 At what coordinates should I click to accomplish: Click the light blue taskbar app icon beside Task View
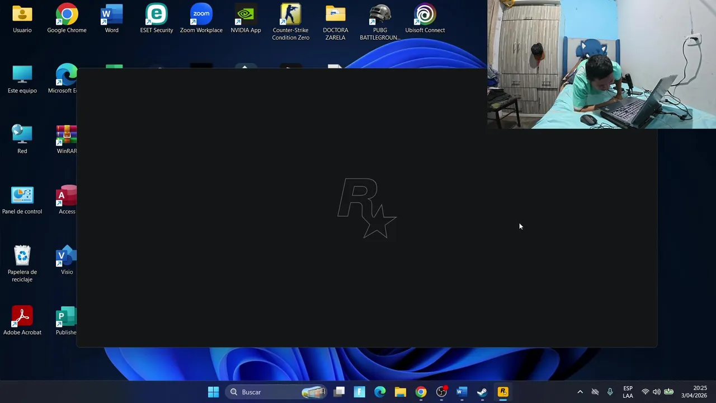pos(360,392)
